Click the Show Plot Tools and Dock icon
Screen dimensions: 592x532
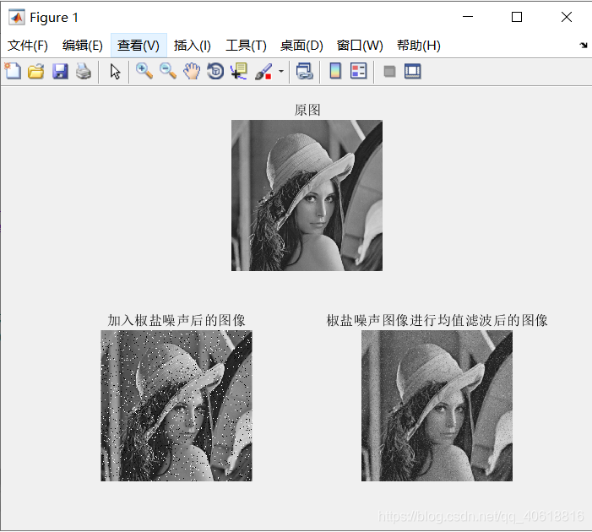click(x=413, y=71)
